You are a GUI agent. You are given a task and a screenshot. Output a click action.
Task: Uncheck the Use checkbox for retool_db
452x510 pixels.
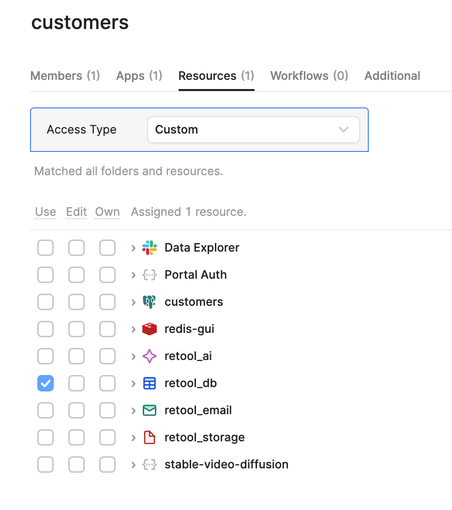[45, 383]
